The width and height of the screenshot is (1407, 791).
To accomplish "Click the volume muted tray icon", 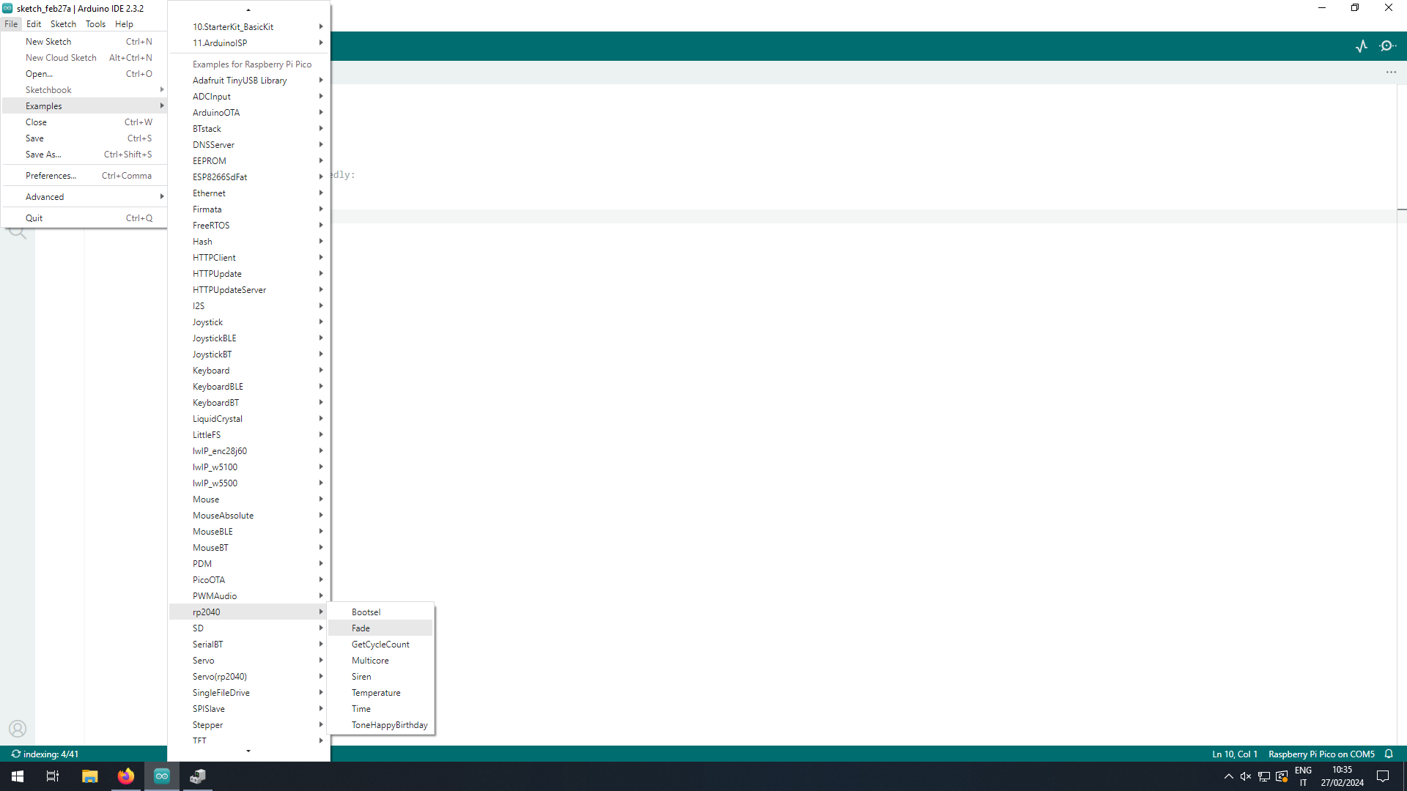I will point(1246,776).
